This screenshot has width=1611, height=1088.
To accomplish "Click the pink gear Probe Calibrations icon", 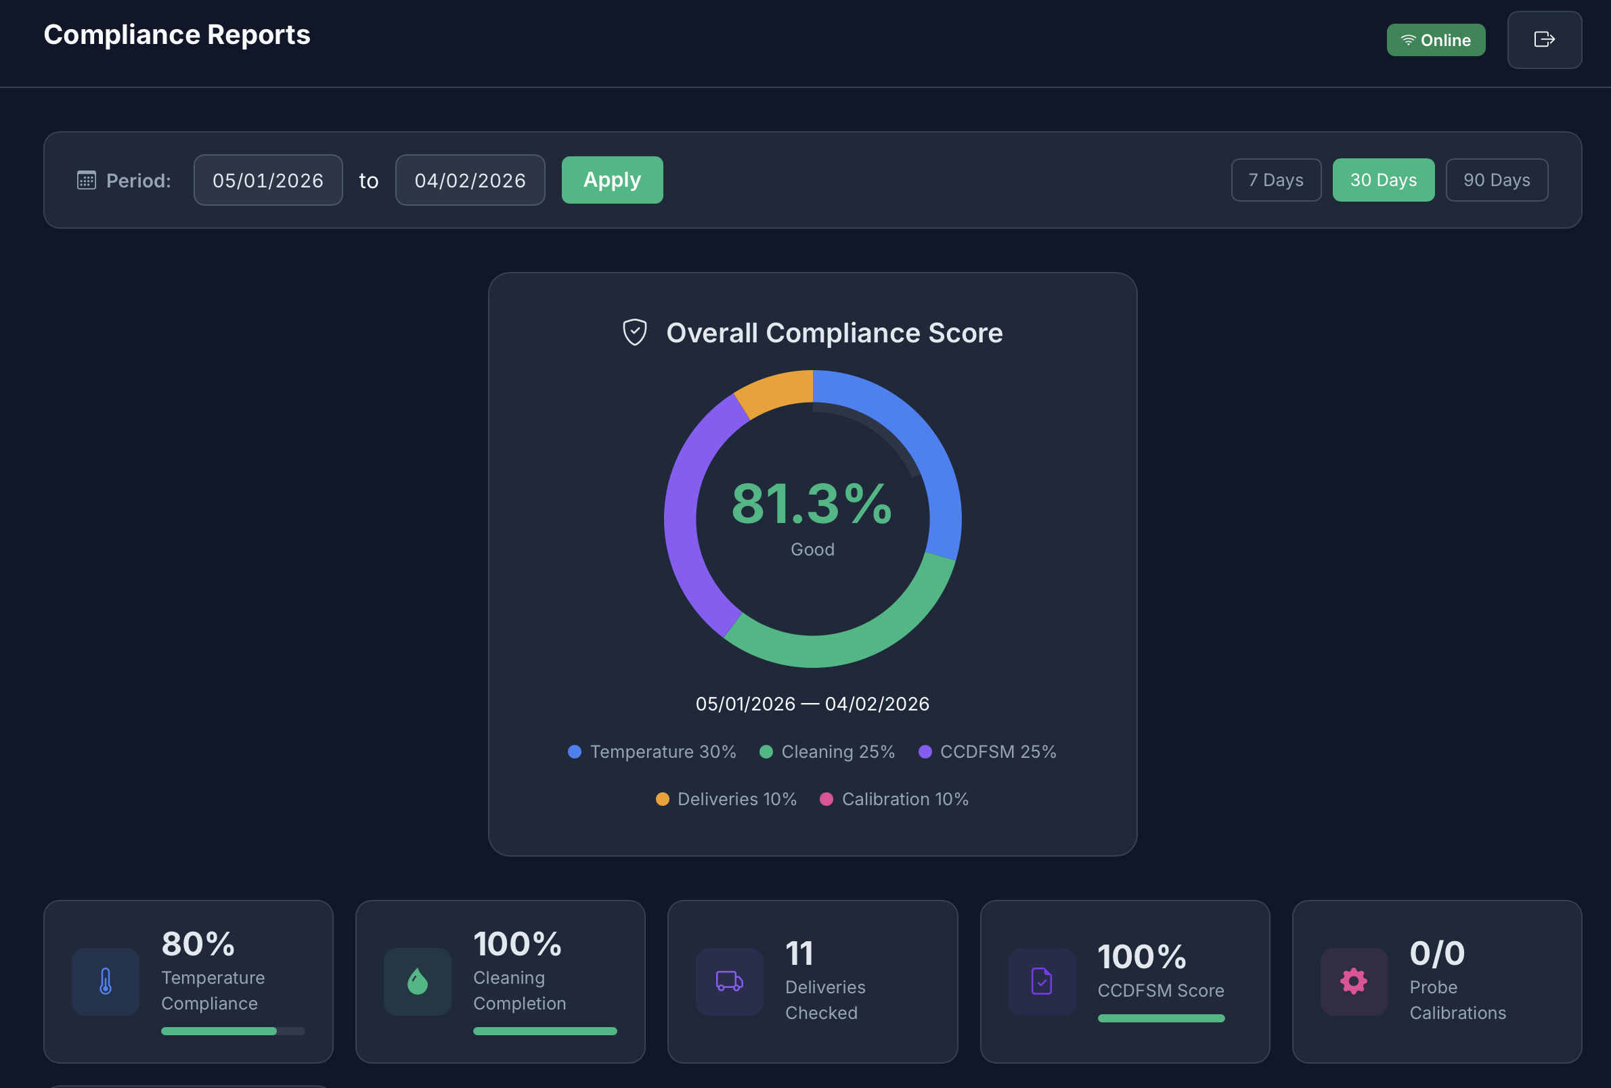I will click(1353, 981).
